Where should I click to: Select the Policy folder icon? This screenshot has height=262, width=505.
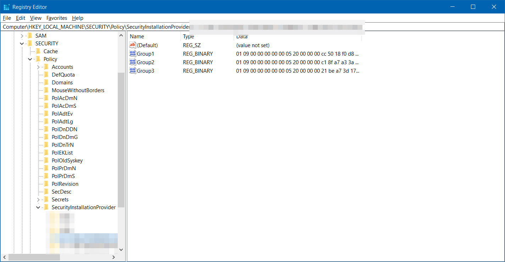tap(38, 59)
